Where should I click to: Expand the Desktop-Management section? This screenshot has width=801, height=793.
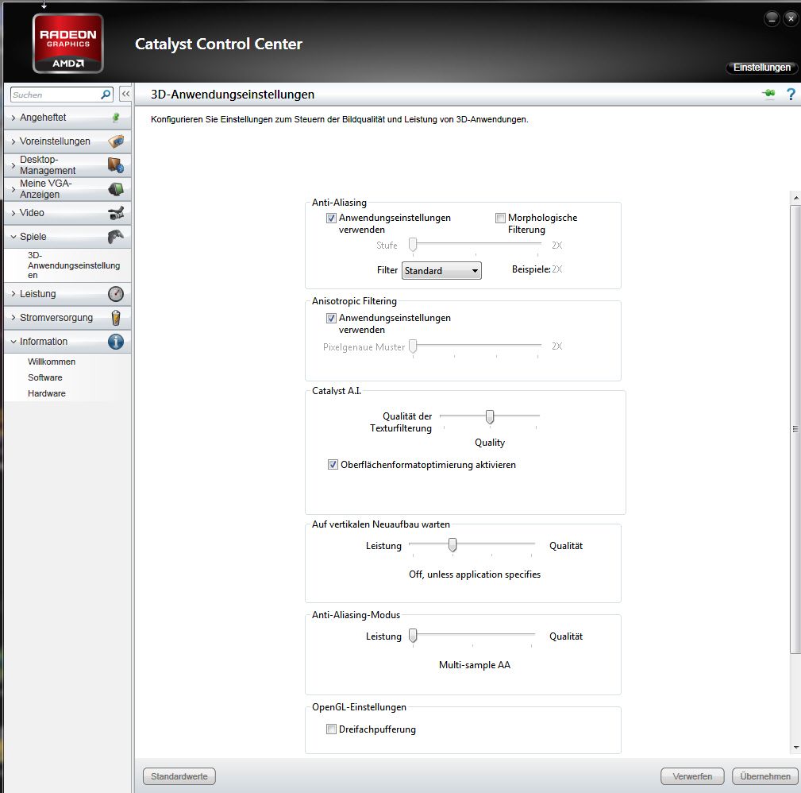click(13, 165)
